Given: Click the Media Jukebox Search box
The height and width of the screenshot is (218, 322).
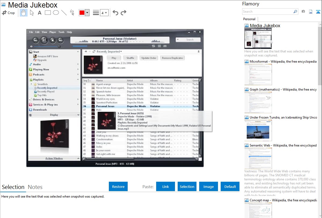Looking at the screenshot, I should (x=188, y=40).
